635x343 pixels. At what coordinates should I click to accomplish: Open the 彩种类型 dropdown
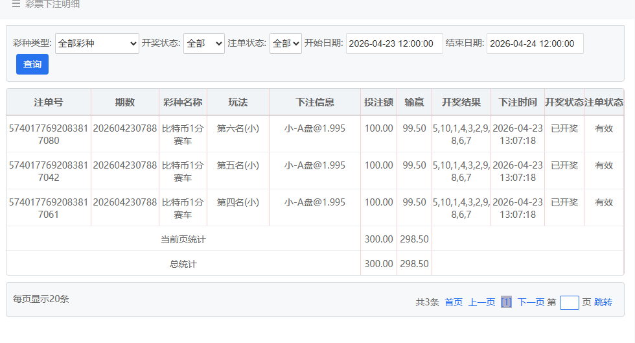coord(97,43)
